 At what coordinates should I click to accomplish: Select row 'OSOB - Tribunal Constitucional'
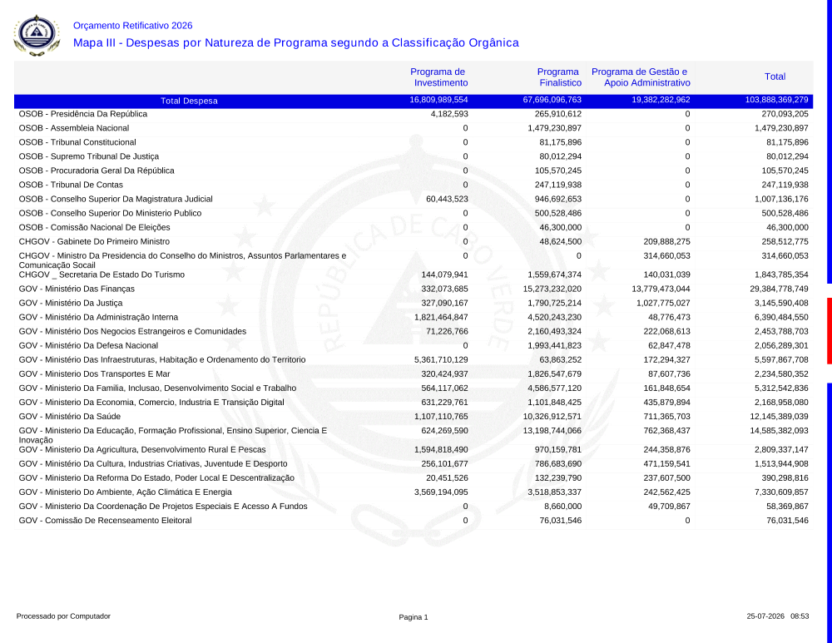[x=414, y=142]
